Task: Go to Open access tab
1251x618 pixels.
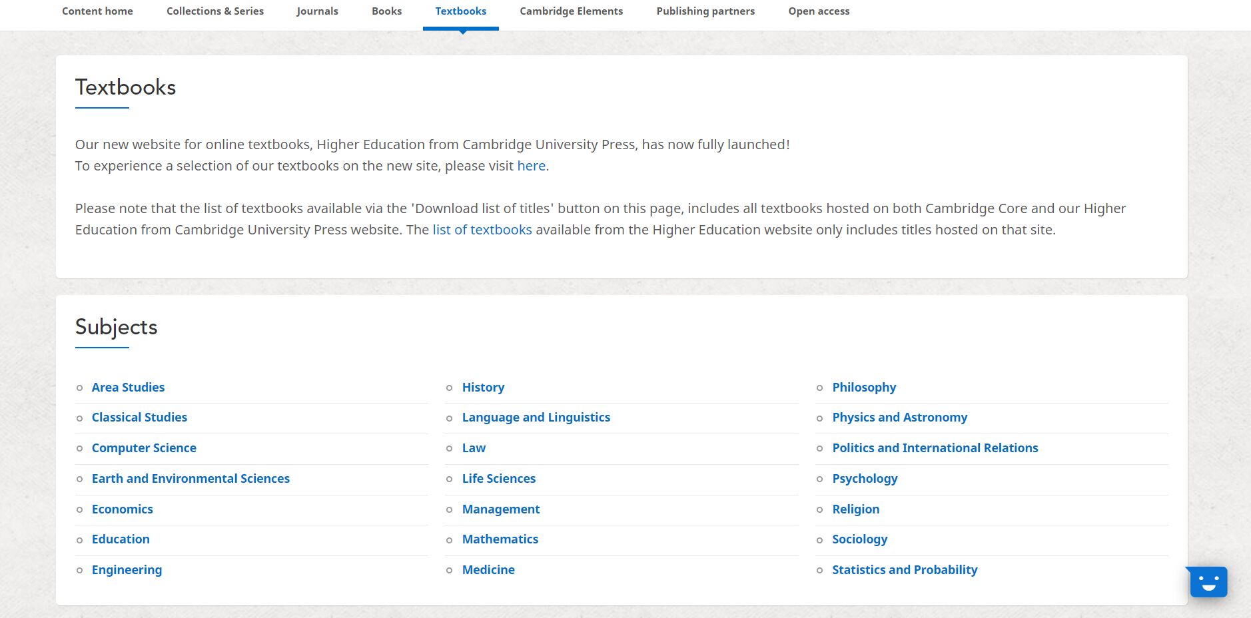Action: 819,11
